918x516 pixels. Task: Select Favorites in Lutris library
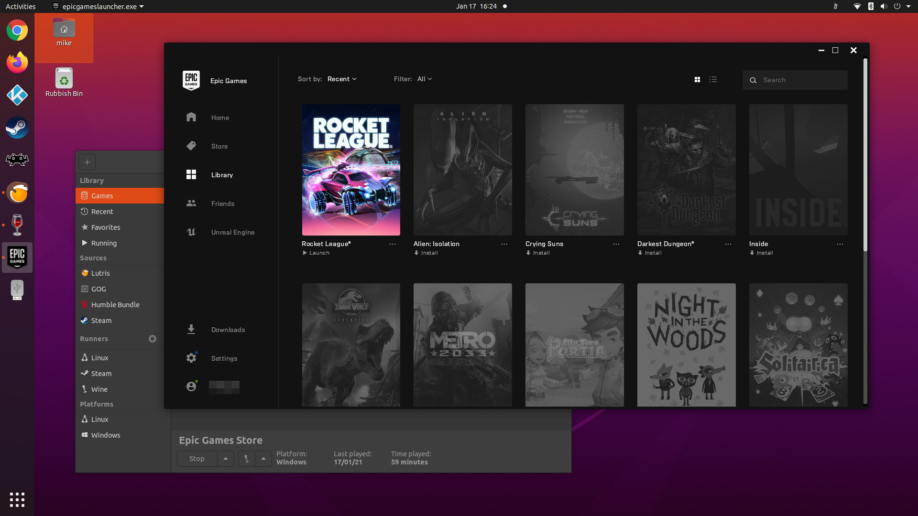tap(106, 227)
